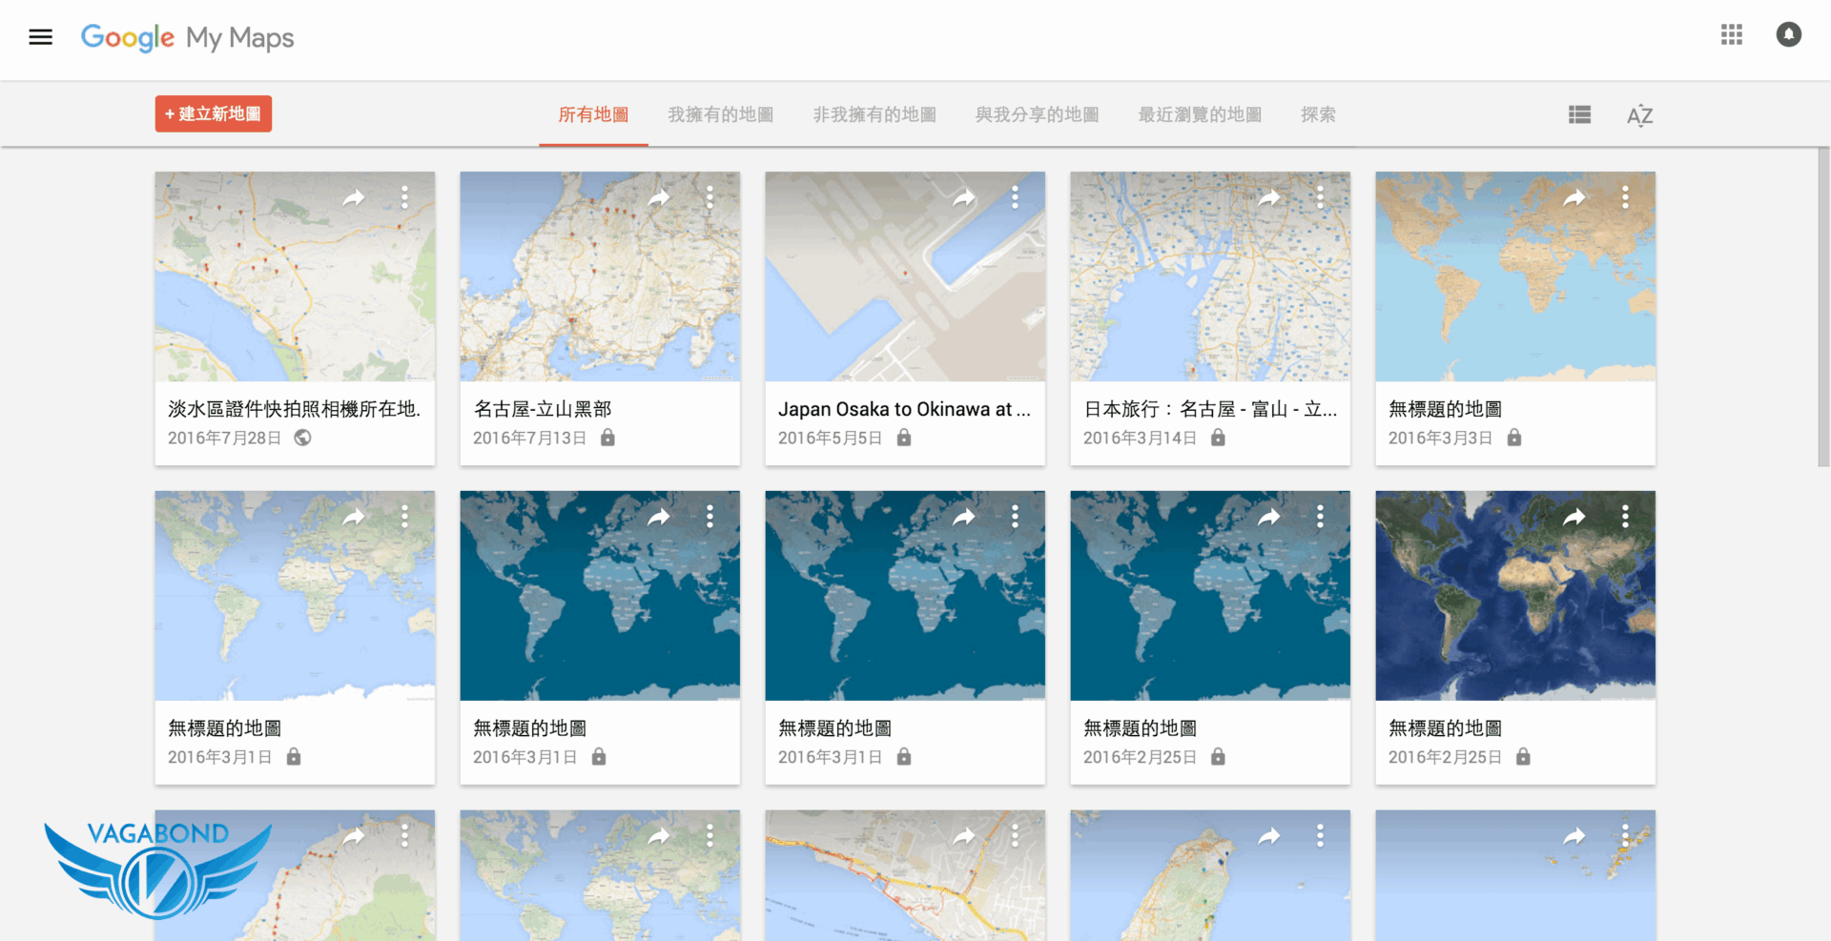Viewport: 1831px width, 941px height.
Task: Switch to 最近瀏覽的地圖 tab
Action: (1200, 114)
